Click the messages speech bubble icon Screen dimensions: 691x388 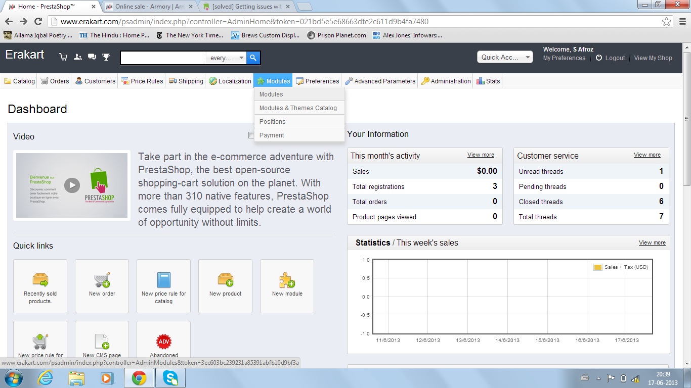pyautogui.click(x=92, y=57)
